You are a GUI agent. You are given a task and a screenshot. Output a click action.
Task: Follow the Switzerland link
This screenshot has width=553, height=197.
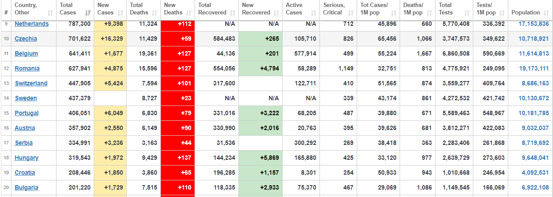coord(31,83)
